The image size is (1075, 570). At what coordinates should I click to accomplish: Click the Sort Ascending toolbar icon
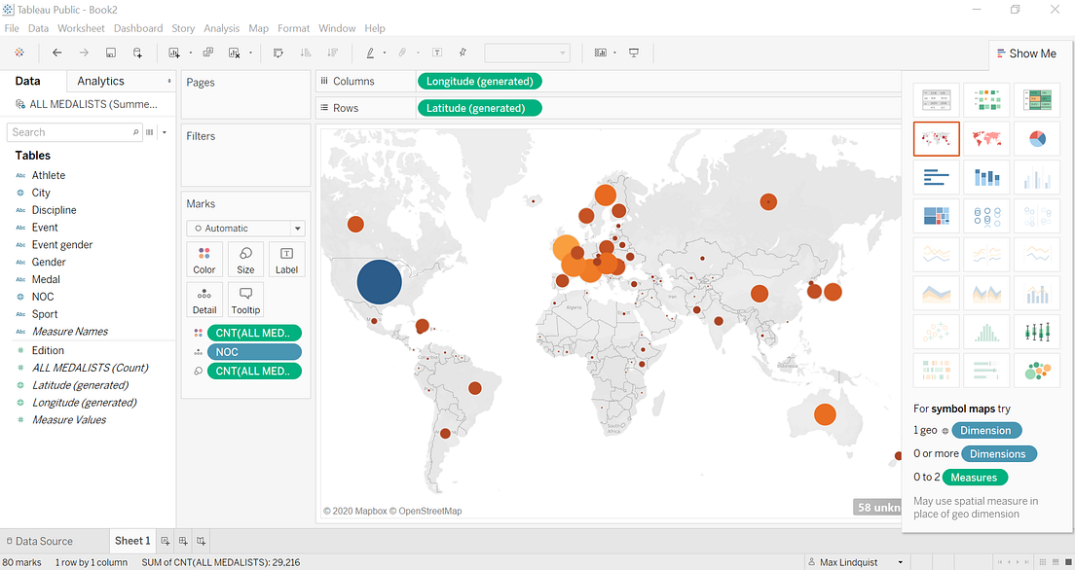[x=305, y=53]
